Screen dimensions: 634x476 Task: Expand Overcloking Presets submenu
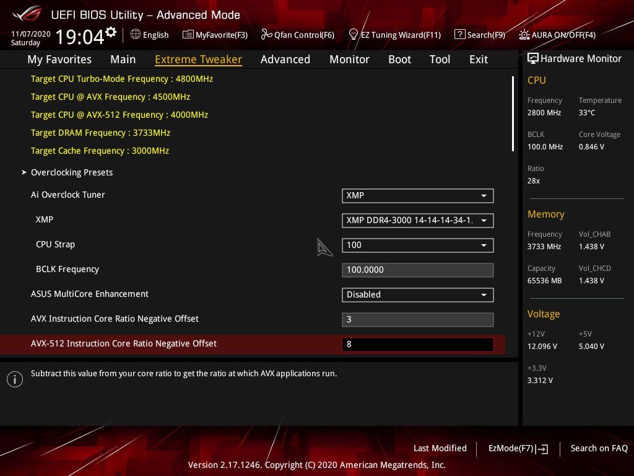[x=72, y=172]
